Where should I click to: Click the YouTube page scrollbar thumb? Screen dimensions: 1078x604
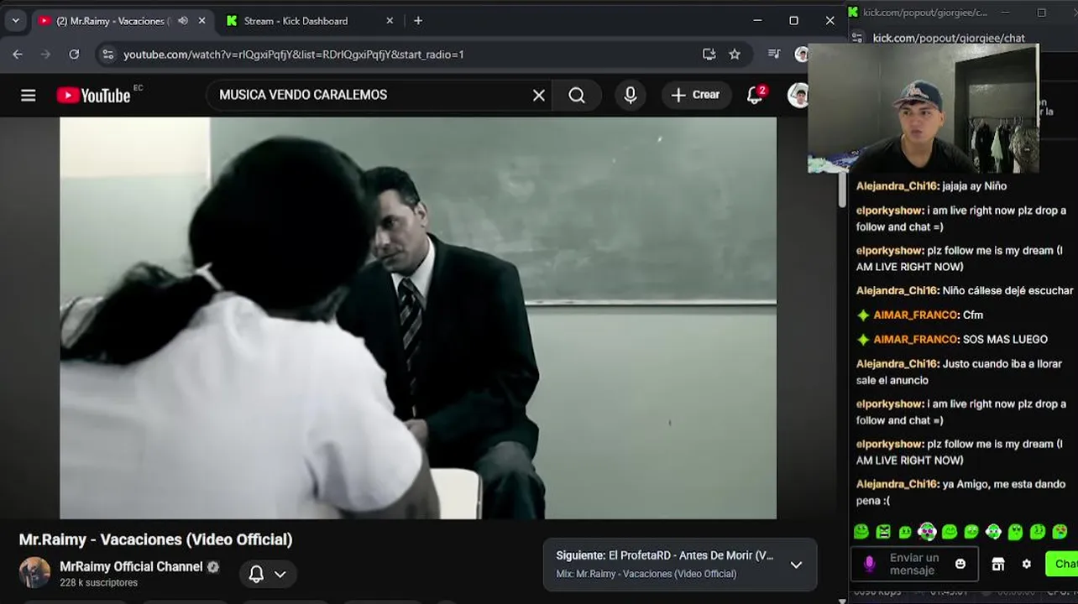pyautogui.click(x=842, y=191)
